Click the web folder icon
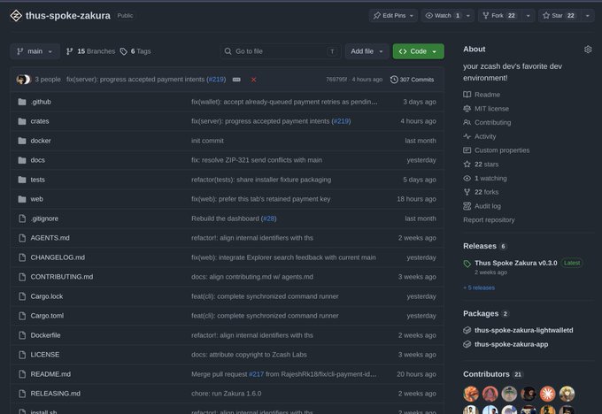The image size is (602, 414). point(22,199)
